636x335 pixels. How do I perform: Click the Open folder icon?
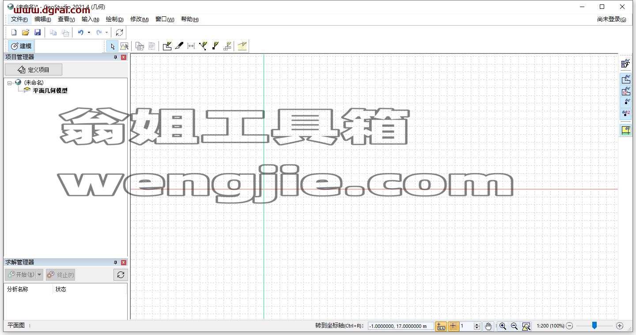tap(26, 32)
